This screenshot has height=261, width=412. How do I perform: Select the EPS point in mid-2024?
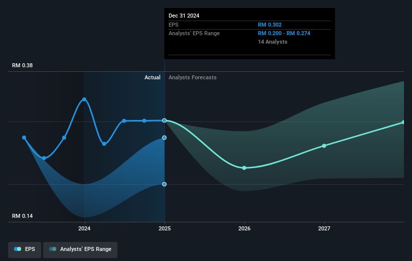coord(124,121)
